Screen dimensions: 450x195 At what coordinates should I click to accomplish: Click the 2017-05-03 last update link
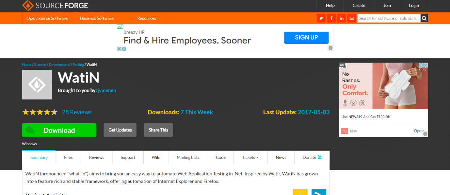point(313,112)
